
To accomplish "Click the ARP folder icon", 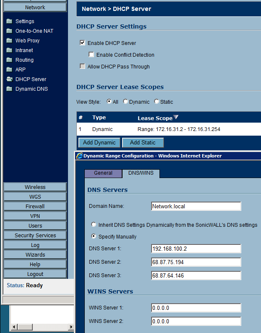I will [x=9, y=70].
